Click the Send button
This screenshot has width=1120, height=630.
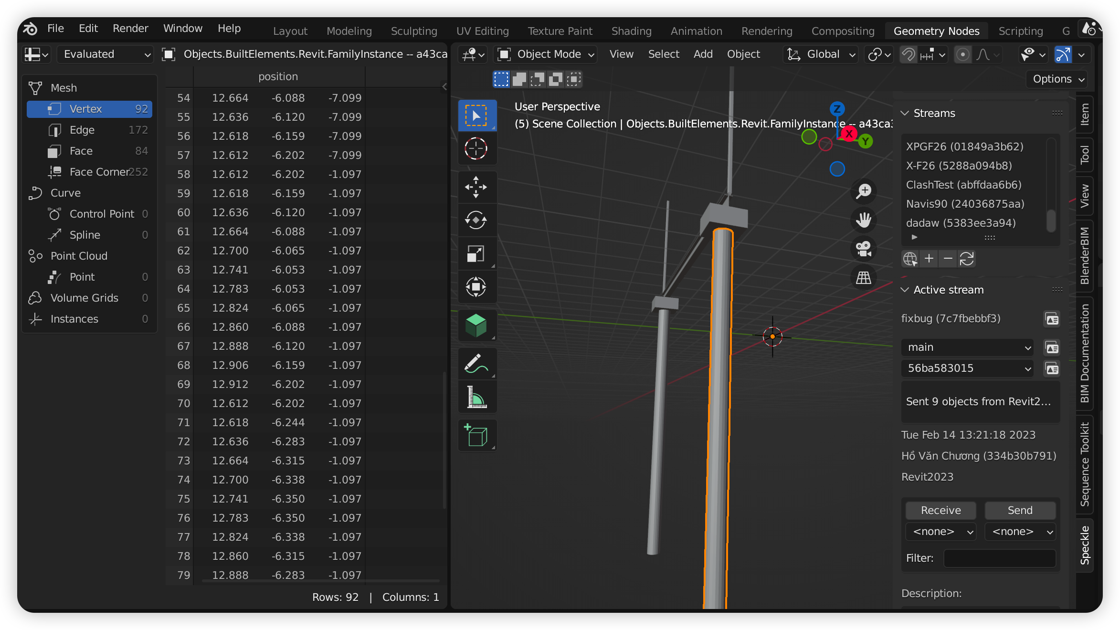pyautogui.click(x=1020, y=510)
